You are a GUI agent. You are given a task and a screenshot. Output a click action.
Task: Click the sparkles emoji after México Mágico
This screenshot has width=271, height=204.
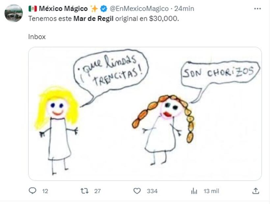(94, 9)
